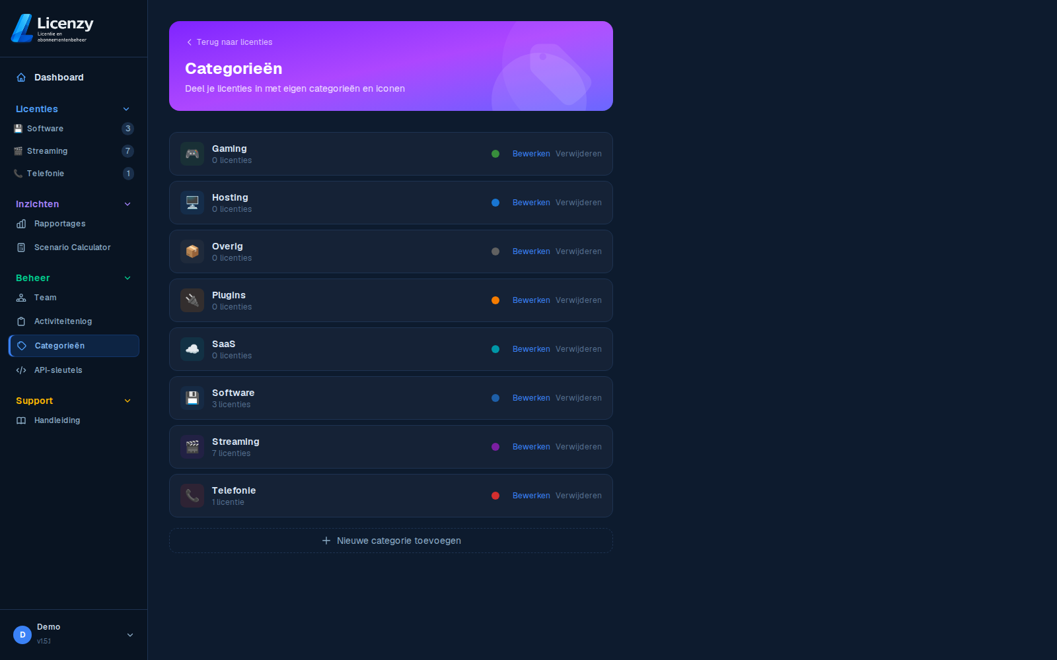The height and width of the screenshot is (660, 1057).
Task: Click the back arrow before Terug naar licenties
Action: pos(189,42)
